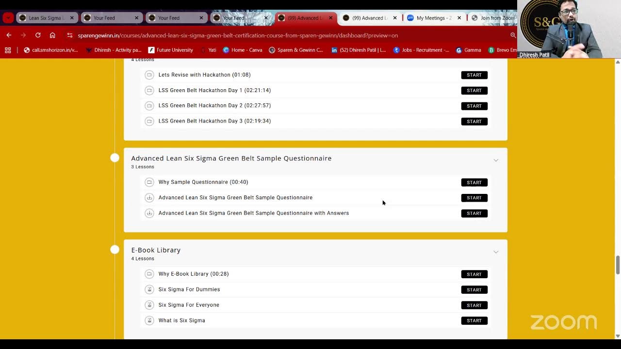Click document icon beside What is Six Sigma

click(x=149, y=320)
